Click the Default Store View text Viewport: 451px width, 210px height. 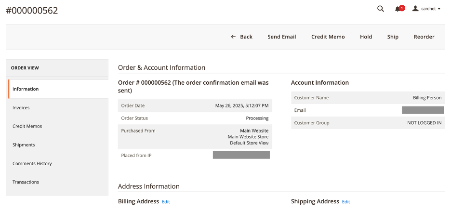pyautogui.click(x=249, y=143)
